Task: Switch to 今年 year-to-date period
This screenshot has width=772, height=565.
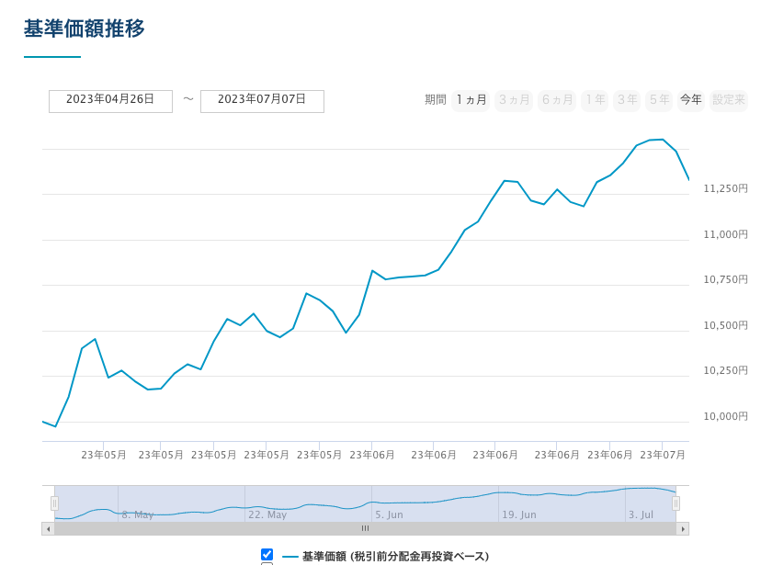Action: coord(691,100)
